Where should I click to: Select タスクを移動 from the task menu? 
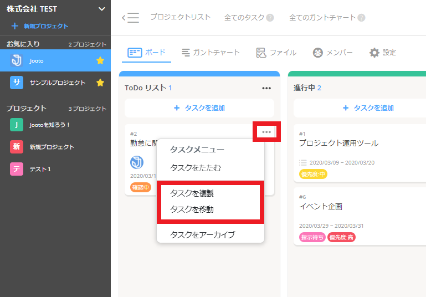pyautogui.click(x=192, y=209)
